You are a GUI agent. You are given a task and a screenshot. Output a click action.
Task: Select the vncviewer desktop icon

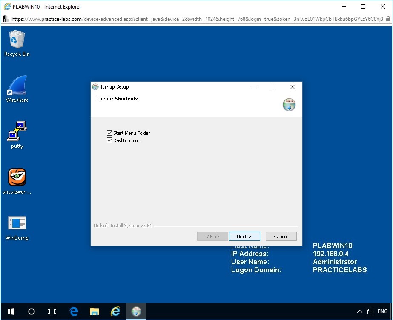click(x=17, y=181)
